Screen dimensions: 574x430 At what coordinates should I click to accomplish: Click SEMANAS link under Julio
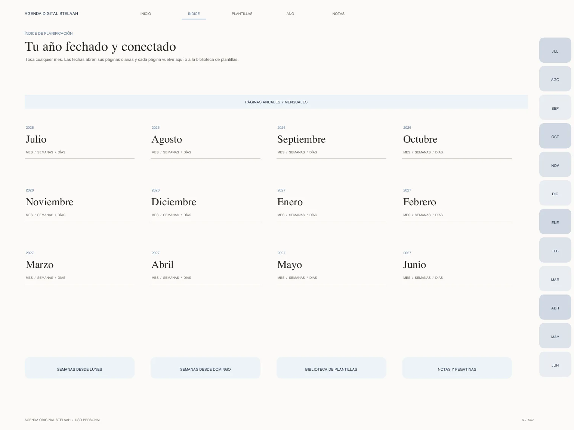point(45,152)
